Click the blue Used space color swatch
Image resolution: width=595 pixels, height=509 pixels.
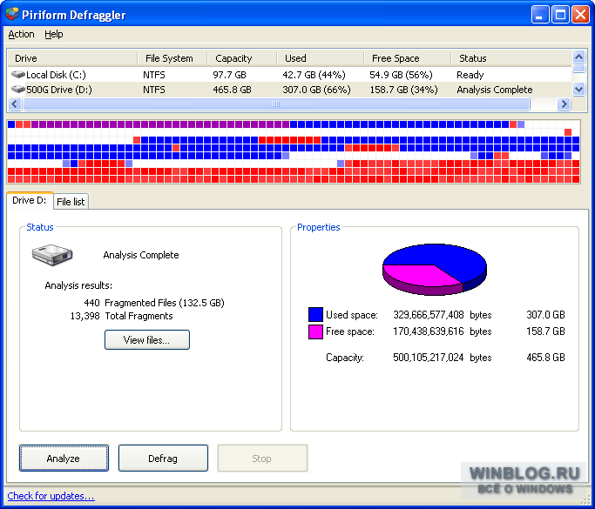pos(315,315)
